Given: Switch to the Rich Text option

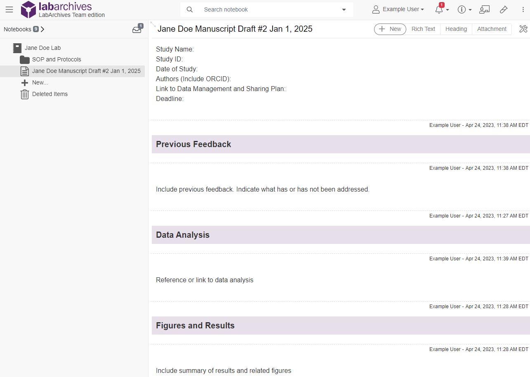Looking at the screenshot, I should tap(423, 29).
